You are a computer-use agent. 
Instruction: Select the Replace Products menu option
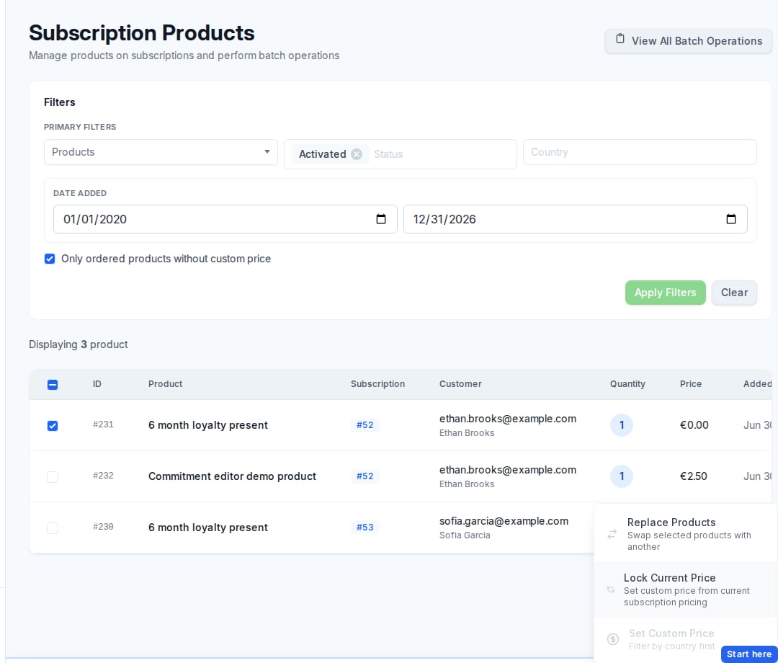686,534
